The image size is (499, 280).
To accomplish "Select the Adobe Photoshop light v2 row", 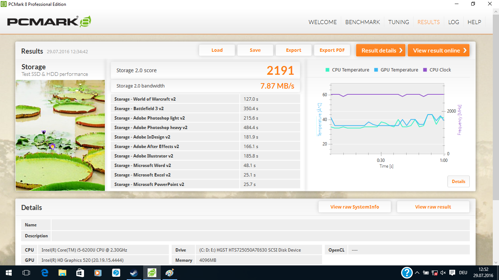I will pyautogui.click(x=205, y=118).
